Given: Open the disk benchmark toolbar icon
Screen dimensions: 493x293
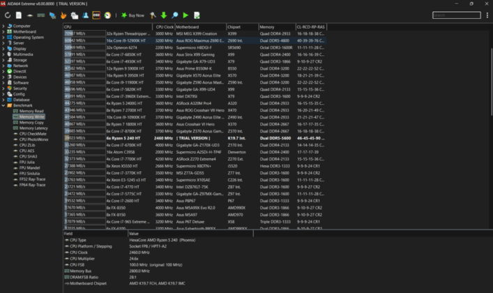Looking at the screenshot, I should 30,15.
